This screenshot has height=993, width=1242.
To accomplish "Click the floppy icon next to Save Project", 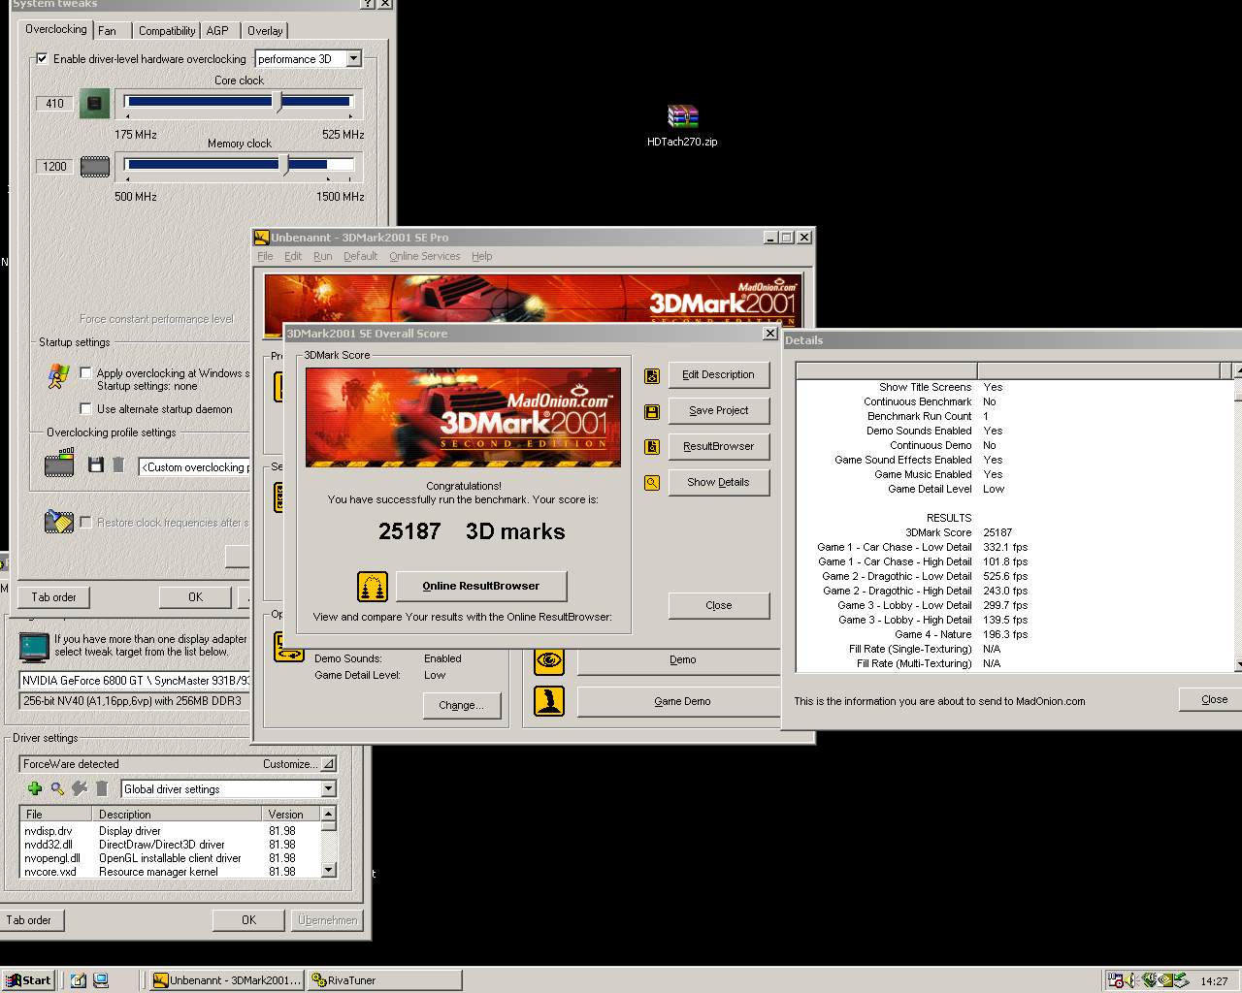I will [652, 411].
